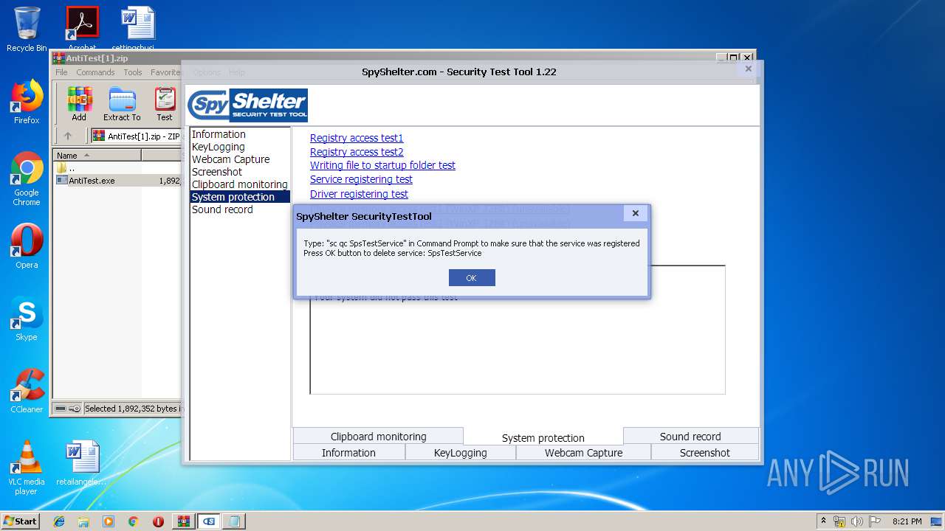Open Windows Explorer from the taskbar
Viewport: 945px width, 531px height.
tap(83, 521)
